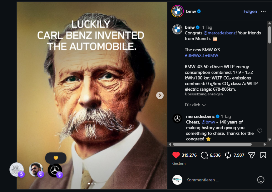Expand the Für dich comment sorting
The height and width of the screenshot is (192, 272).
point(195,105)
